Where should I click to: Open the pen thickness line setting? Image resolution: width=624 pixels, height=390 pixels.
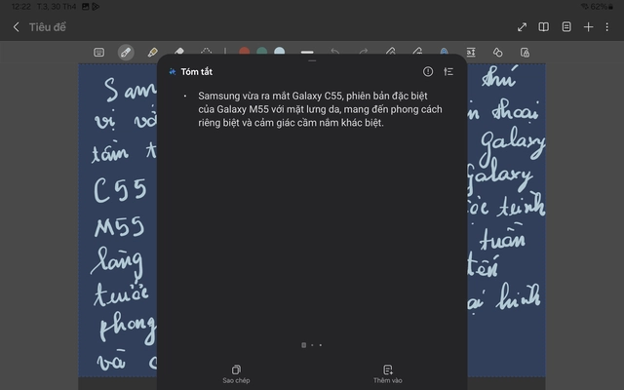pos(307,52)
